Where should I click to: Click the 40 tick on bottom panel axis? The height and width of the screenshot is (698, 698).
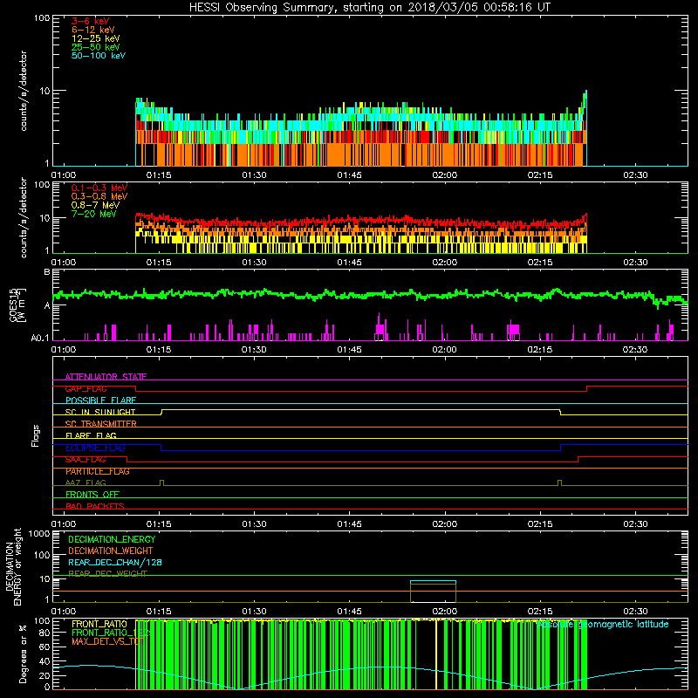[x=44, y=661]
